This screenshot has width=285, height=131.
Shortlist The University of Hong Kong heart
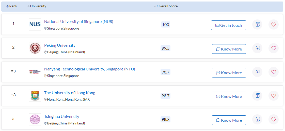click(273, 96)
